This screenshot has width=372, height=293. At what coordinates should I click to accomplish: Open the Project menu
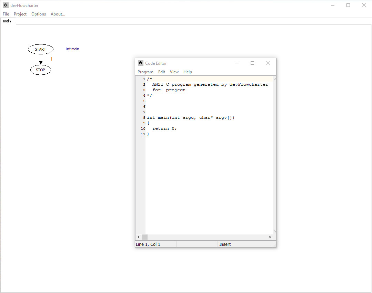pos(20,14)
